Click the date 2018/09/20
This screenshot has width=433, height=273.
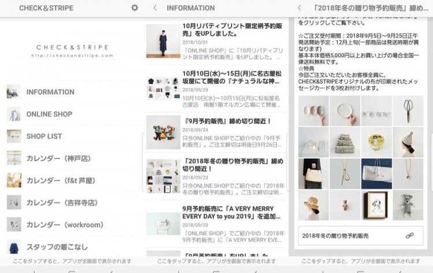[x=195, y=225]
